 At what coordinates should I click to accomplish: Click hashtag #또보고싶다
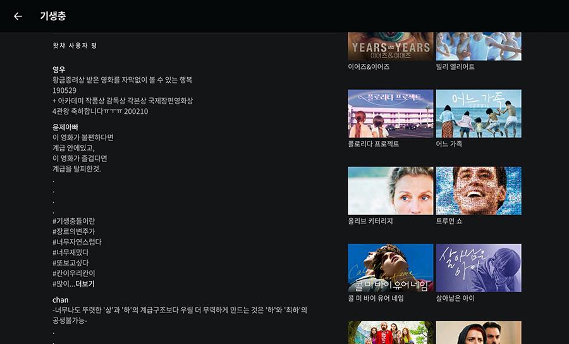pyautogui.click(x=70, y=262)
